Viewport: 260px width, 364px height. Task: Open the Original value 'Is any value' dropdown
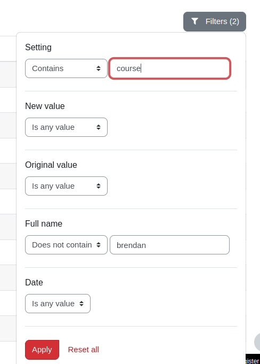pos(66,185)
